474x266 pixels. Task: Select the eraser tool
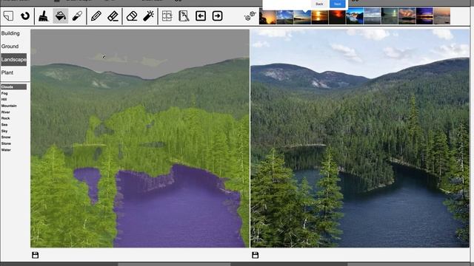pos(132,16)
